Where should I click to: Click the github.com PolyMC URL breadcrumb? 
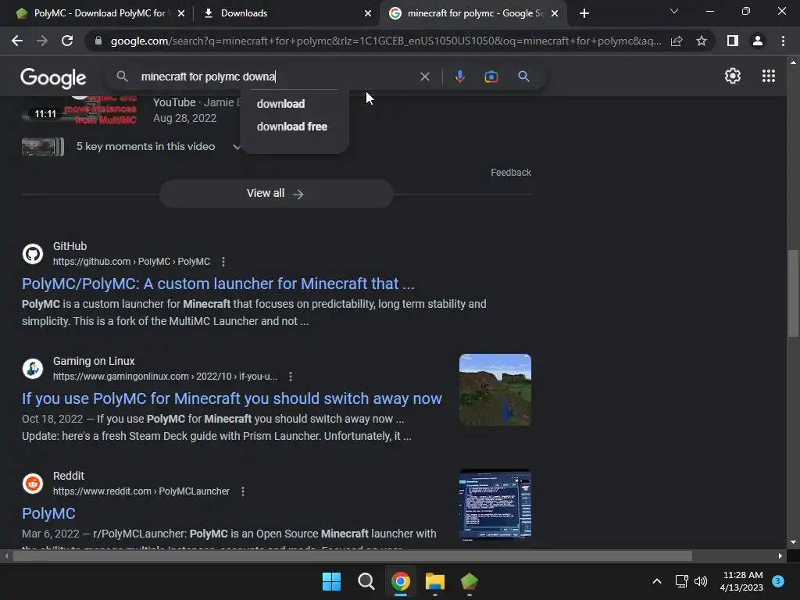click(131, 262)
